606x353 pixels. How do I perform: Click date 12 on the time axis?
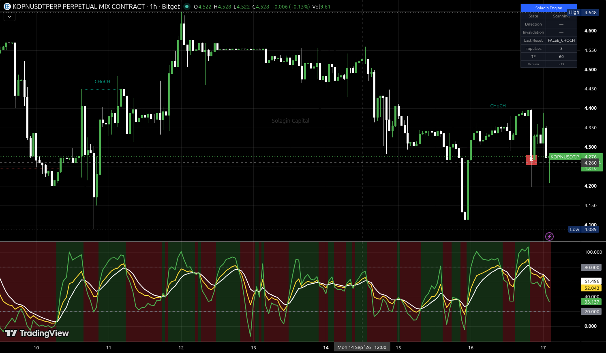pyautogui.click(x=181, y=348)
